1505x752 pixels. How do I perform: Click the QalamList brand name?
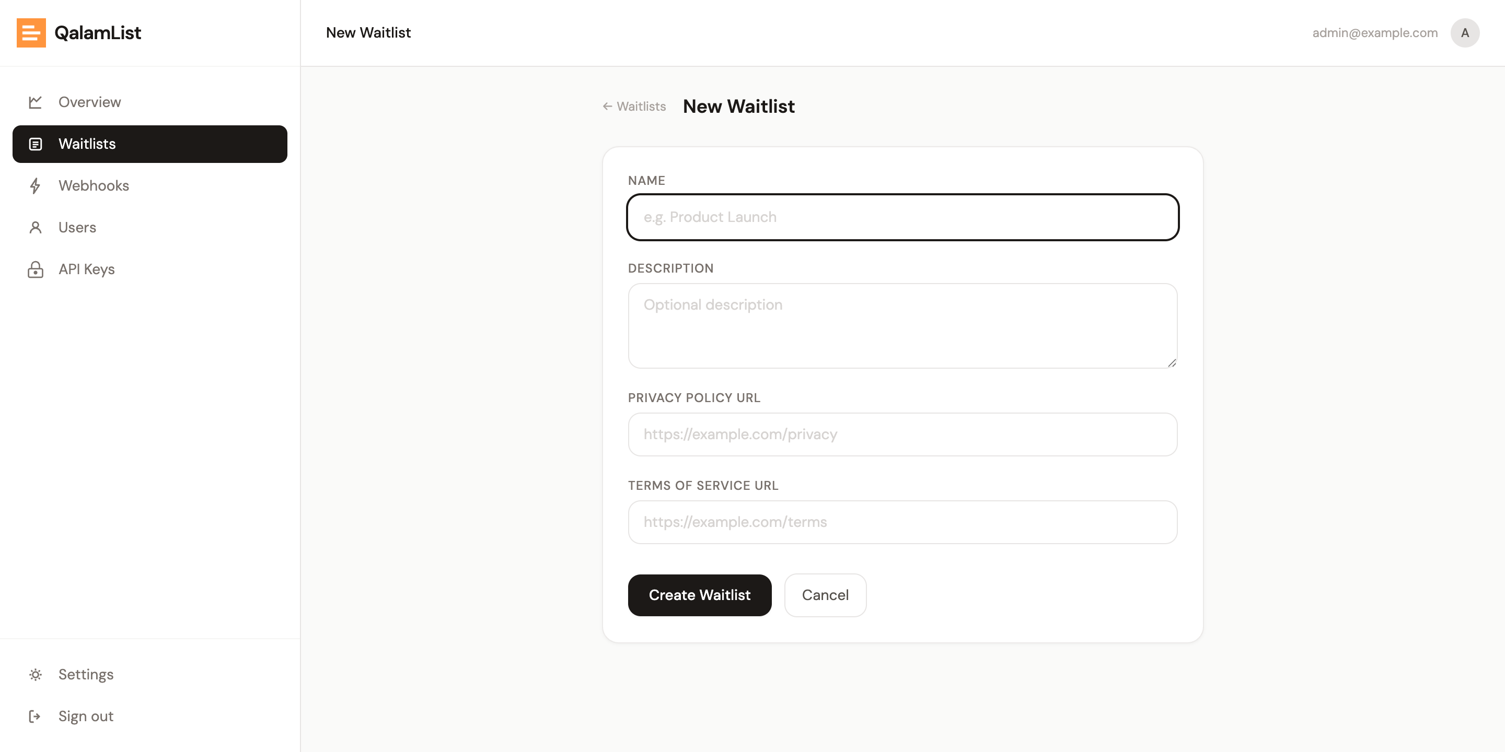click(98, 33)
